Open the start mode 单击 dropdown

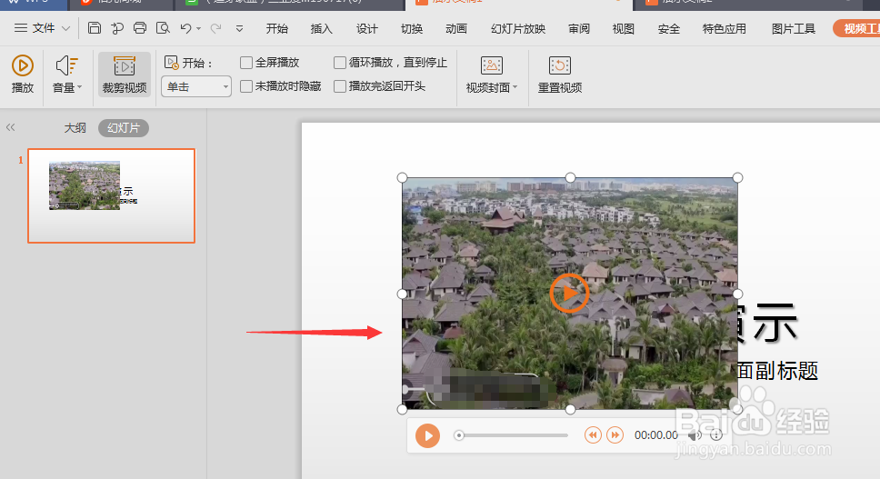coord(196,86)
